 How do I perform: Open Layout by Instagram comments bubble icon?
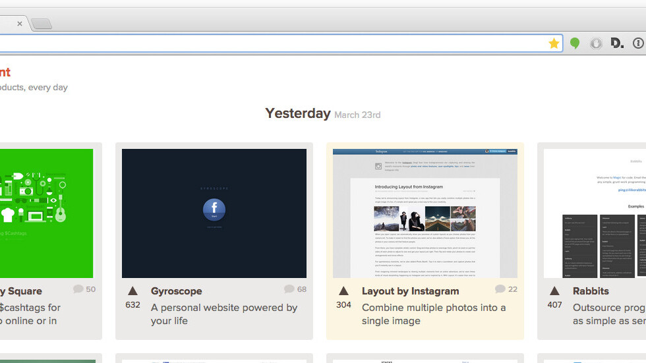[x=500, y=289]
